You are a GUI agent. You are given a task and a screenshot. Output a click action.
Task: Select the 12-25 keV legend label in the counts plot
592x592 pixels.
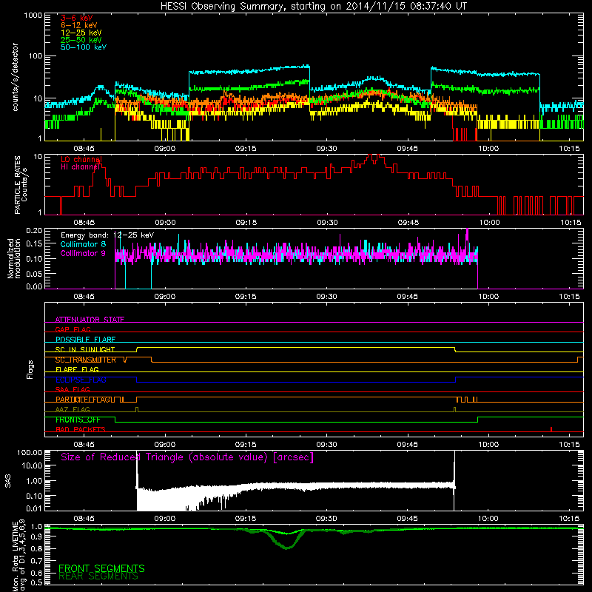81,33
